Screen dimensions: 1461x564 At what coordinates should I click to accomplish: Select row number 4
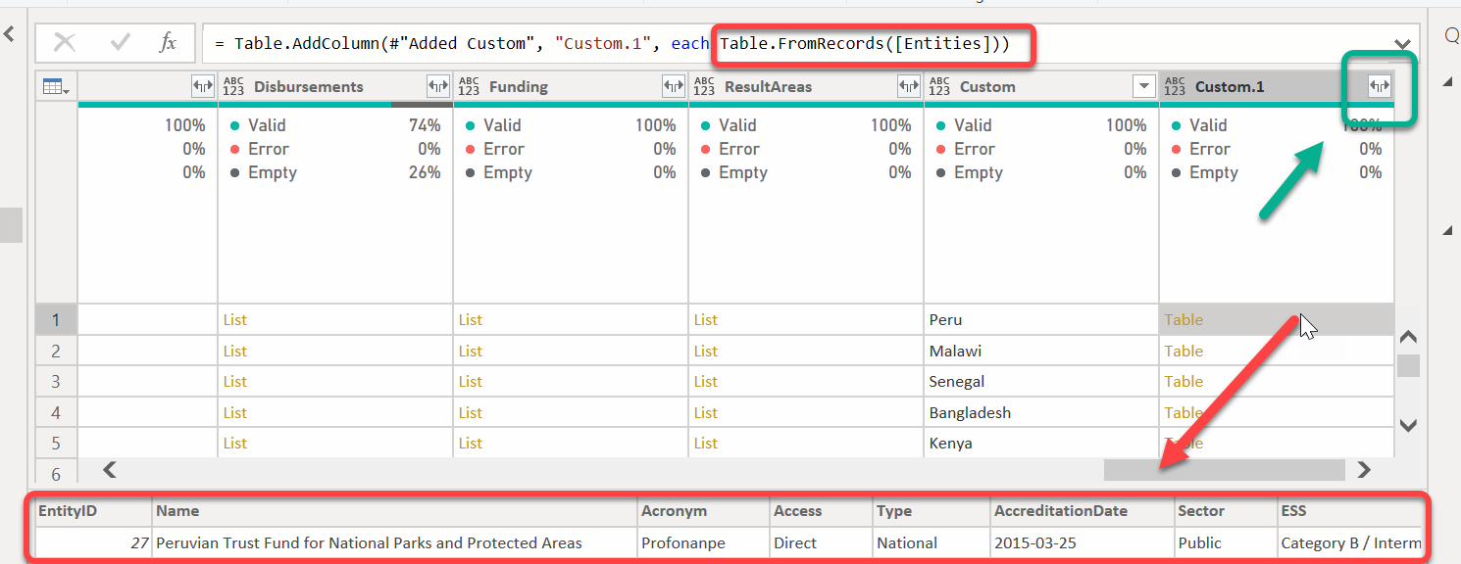click(56, 412)
